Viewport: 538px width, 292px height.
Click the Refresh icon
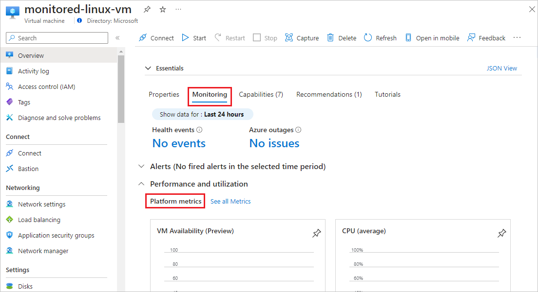[x=368, y=38]
